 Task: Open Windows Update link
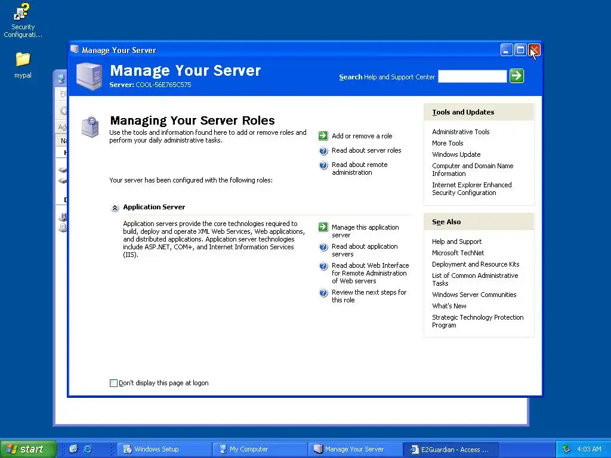pos(456,154)
